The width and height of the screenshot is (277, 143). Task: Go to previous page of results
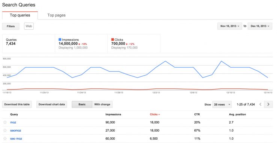tap(260, 104)
